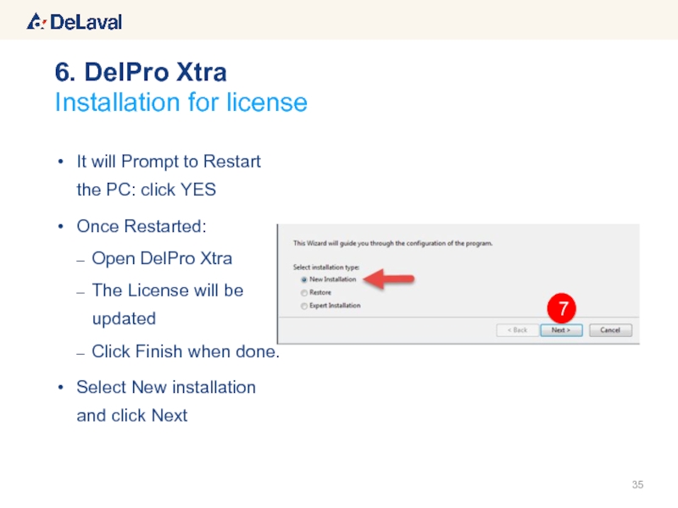Select the New Installation radio button
The height and width of the screenshot is (508, 678).
[x=304, y=279]
